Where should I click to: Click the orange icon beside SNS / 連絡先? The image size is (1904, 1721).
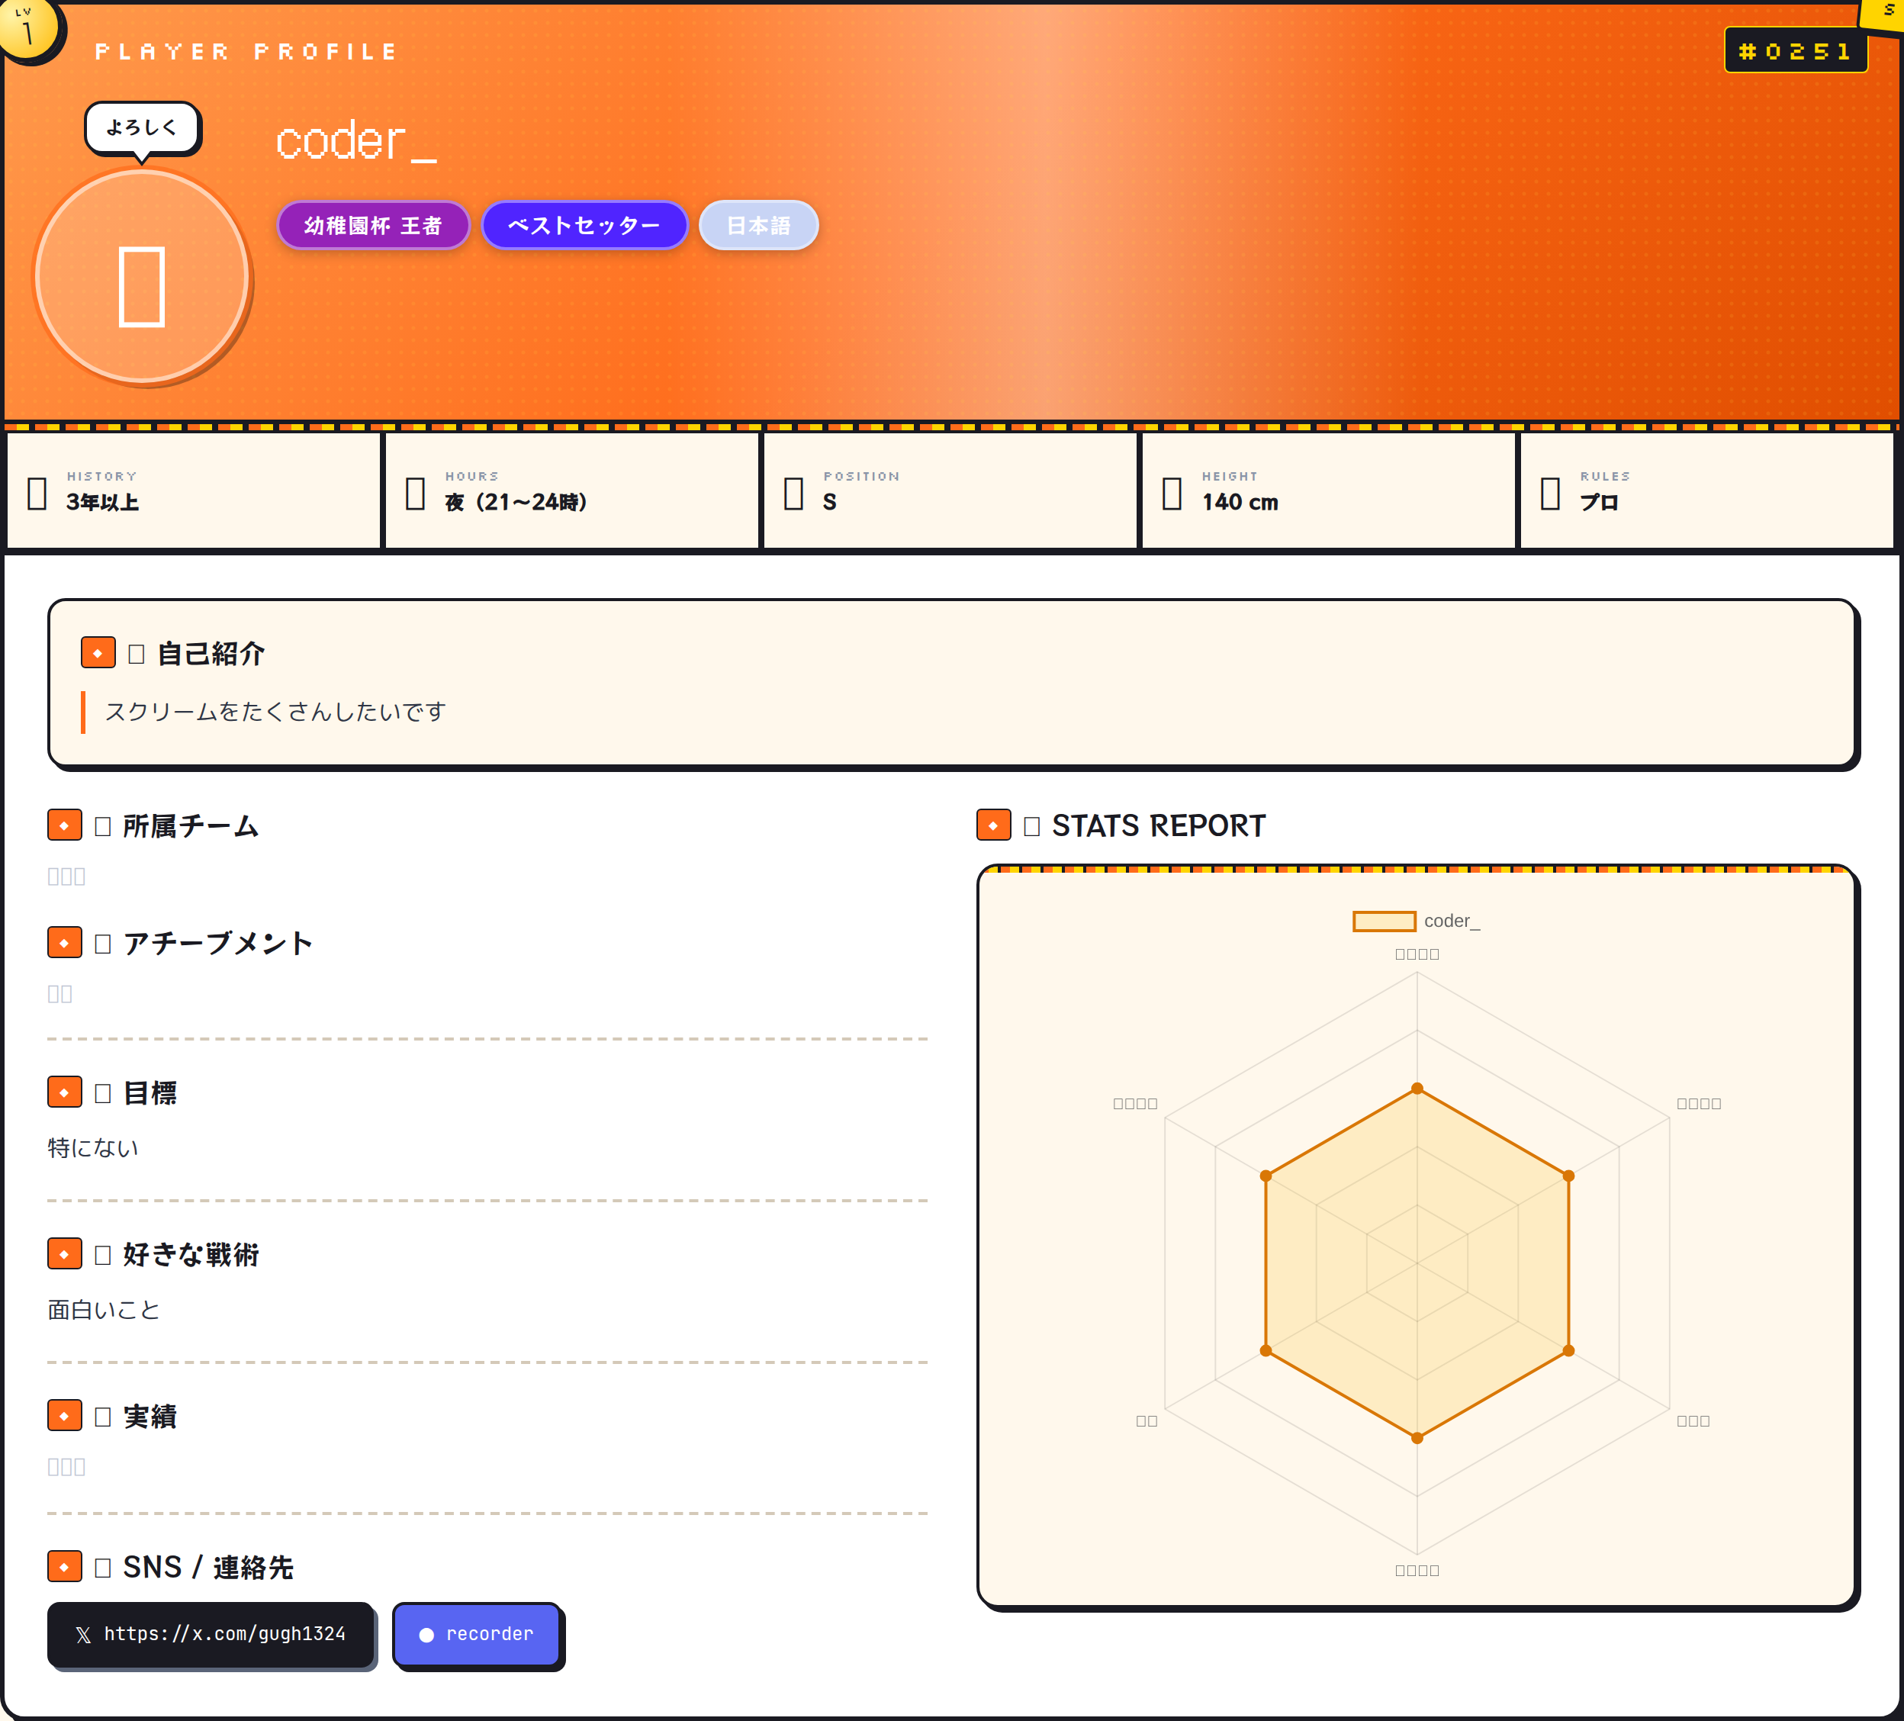tap(64, 1566)
